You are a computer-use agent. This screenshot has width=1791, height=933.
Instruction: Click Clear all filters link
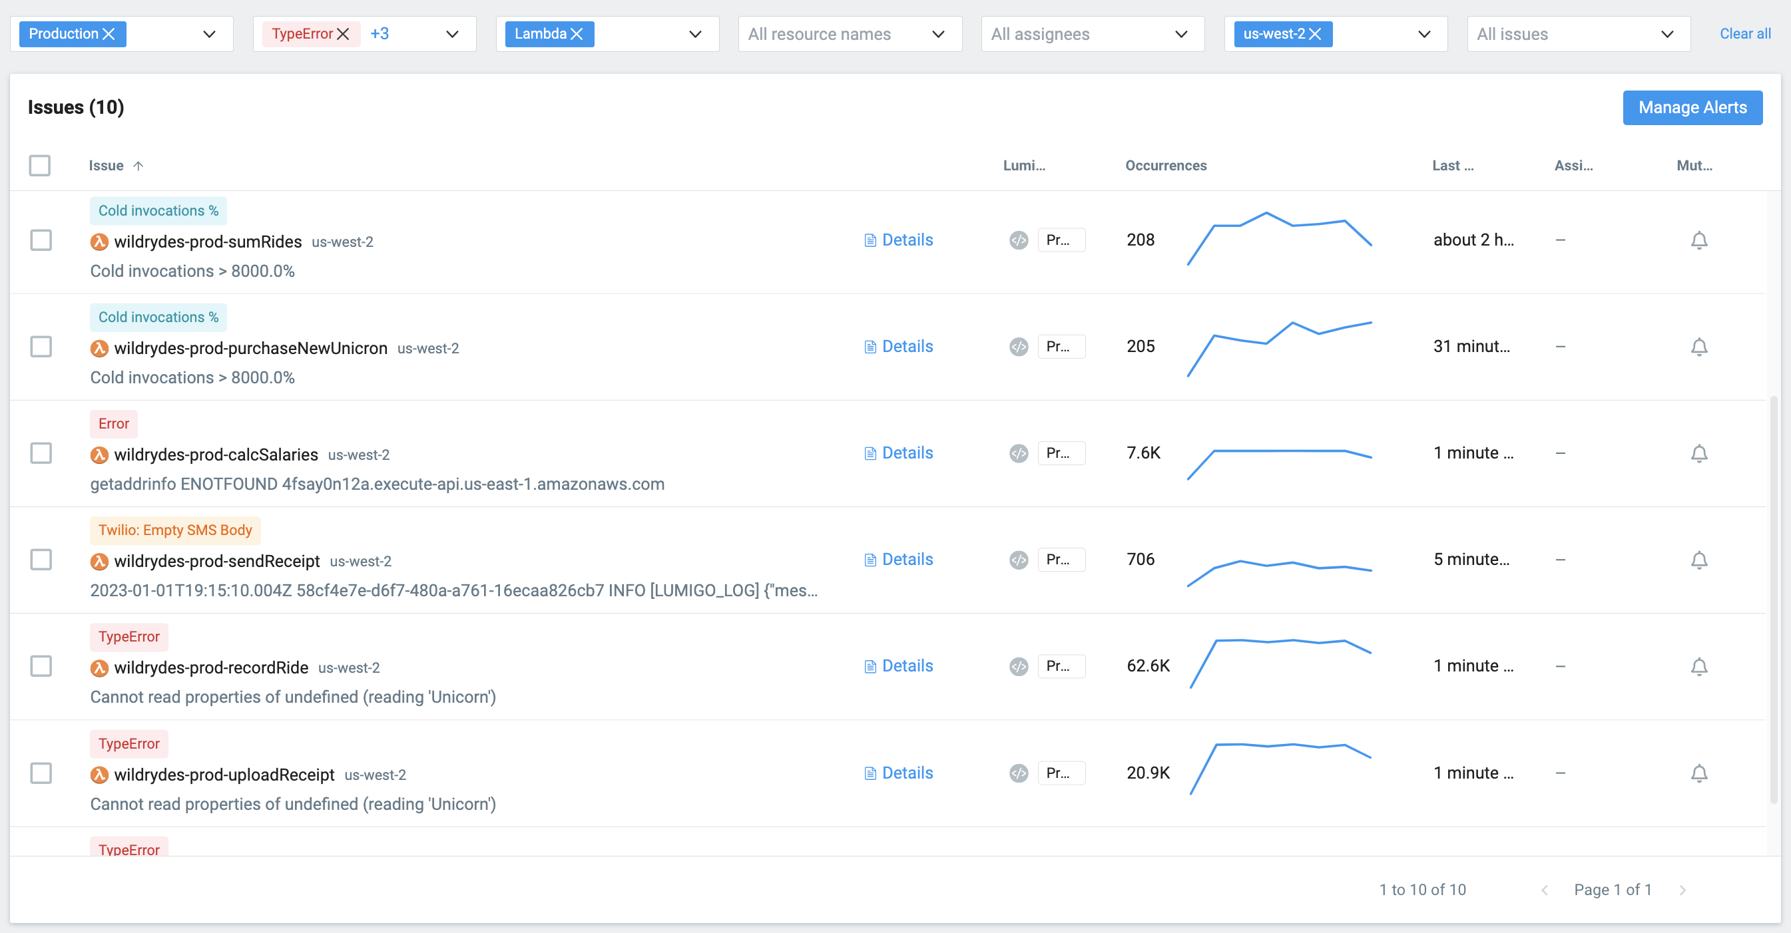tap(1744, 34)
